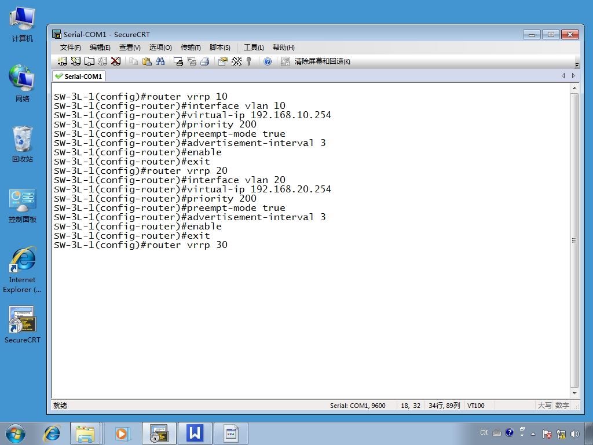Click the key public-key assistant icon

pyautogui.click(x=249, y=61)
